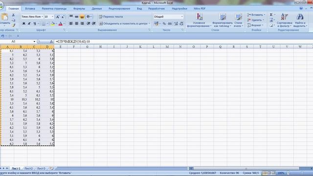Click the Clear eraser icon
The width and height of the screenshot is (313, 176).
[271, 25]
